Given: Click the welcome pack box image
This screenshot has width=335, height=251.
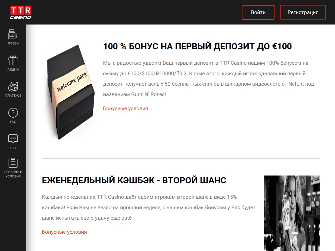Looking at the screenshot, I should [x=70, y=92].
